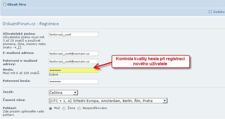Click the E-mailová adresa text field
Viewport: 225px width, 119px height.
tap(74, 53)
